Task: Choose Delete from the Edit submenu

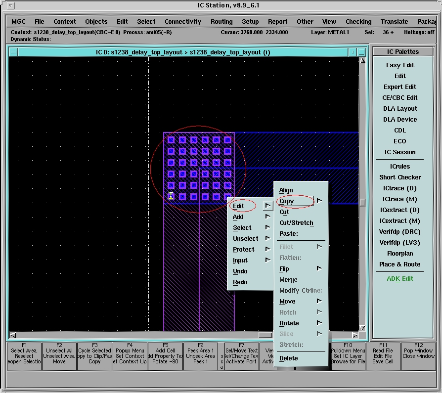Action: [289, 358]
